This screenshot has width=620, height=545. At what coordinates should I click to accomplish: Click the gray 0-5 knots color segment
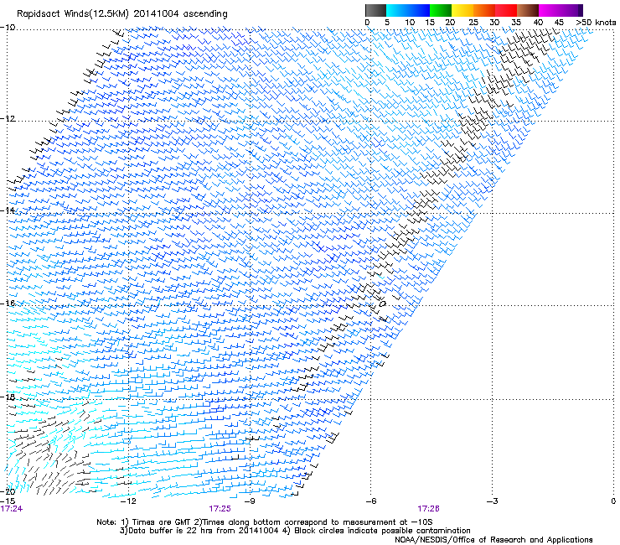tap(375, 10)
